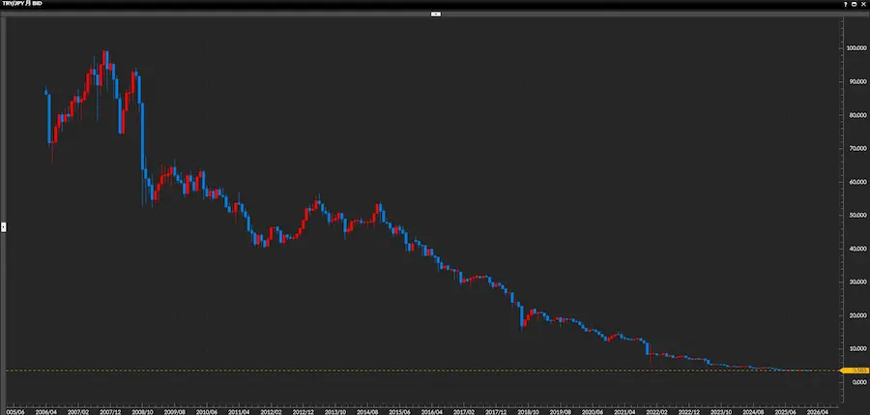870x415 pixels.
Task: Select the yellow current price tag
Action: click(x=855, y=371)
